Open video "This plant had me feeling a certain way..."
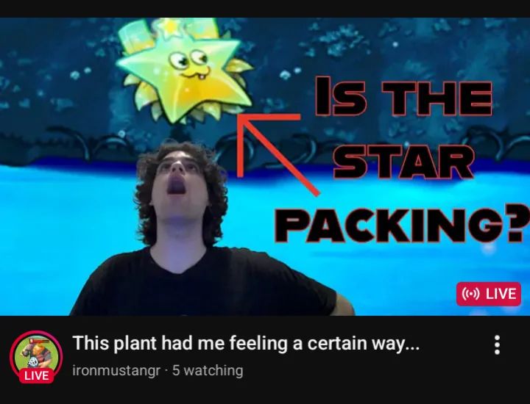This screenshot has height=404, width=530. (246, 343)
